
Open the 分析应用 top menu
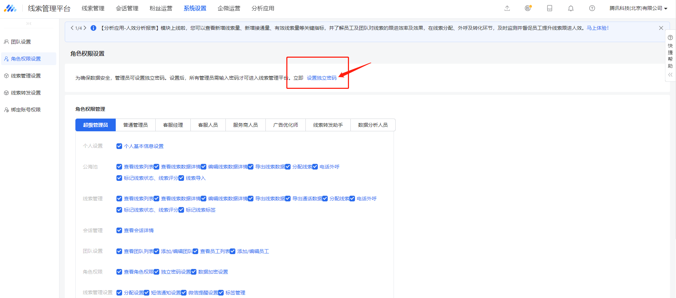[263, 8]
